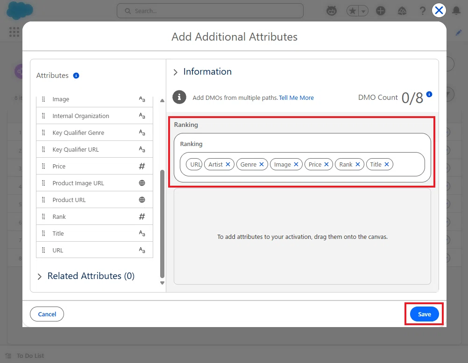
Task: Open the App Launcher grid icon
Action: (14, 32)
